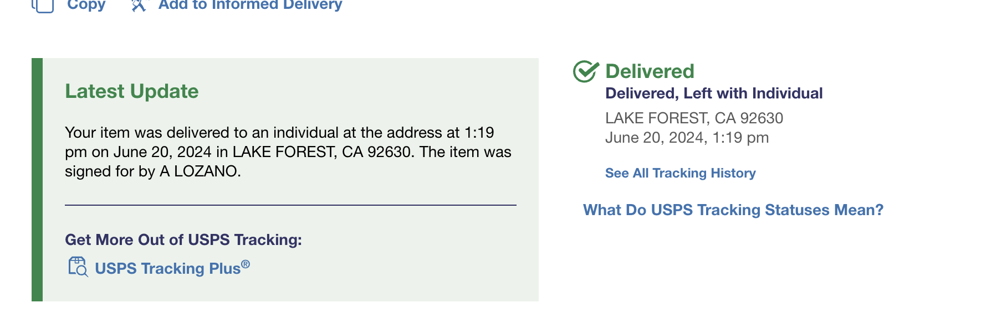Click the June 20, 2024, 1:19 pm timestamp
This screenshot has height=313, width=981.
click(687, 138)
